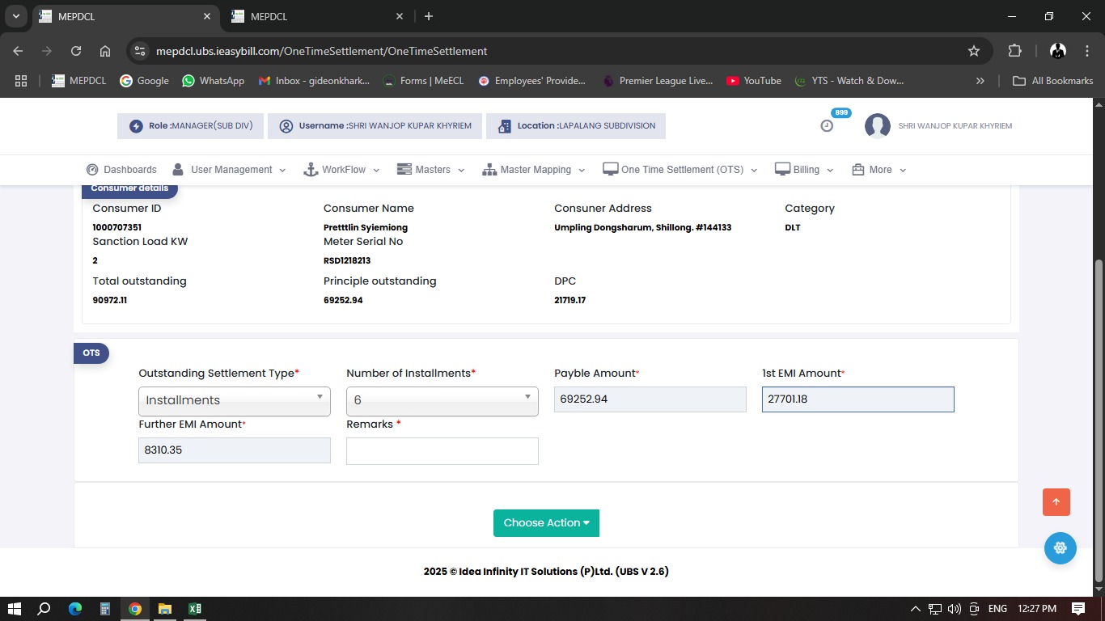Image resolution: width=1105 pixels, height=621 pixels.
Task: Click the clock icon with 899 badge
Action: coord(827,125)
